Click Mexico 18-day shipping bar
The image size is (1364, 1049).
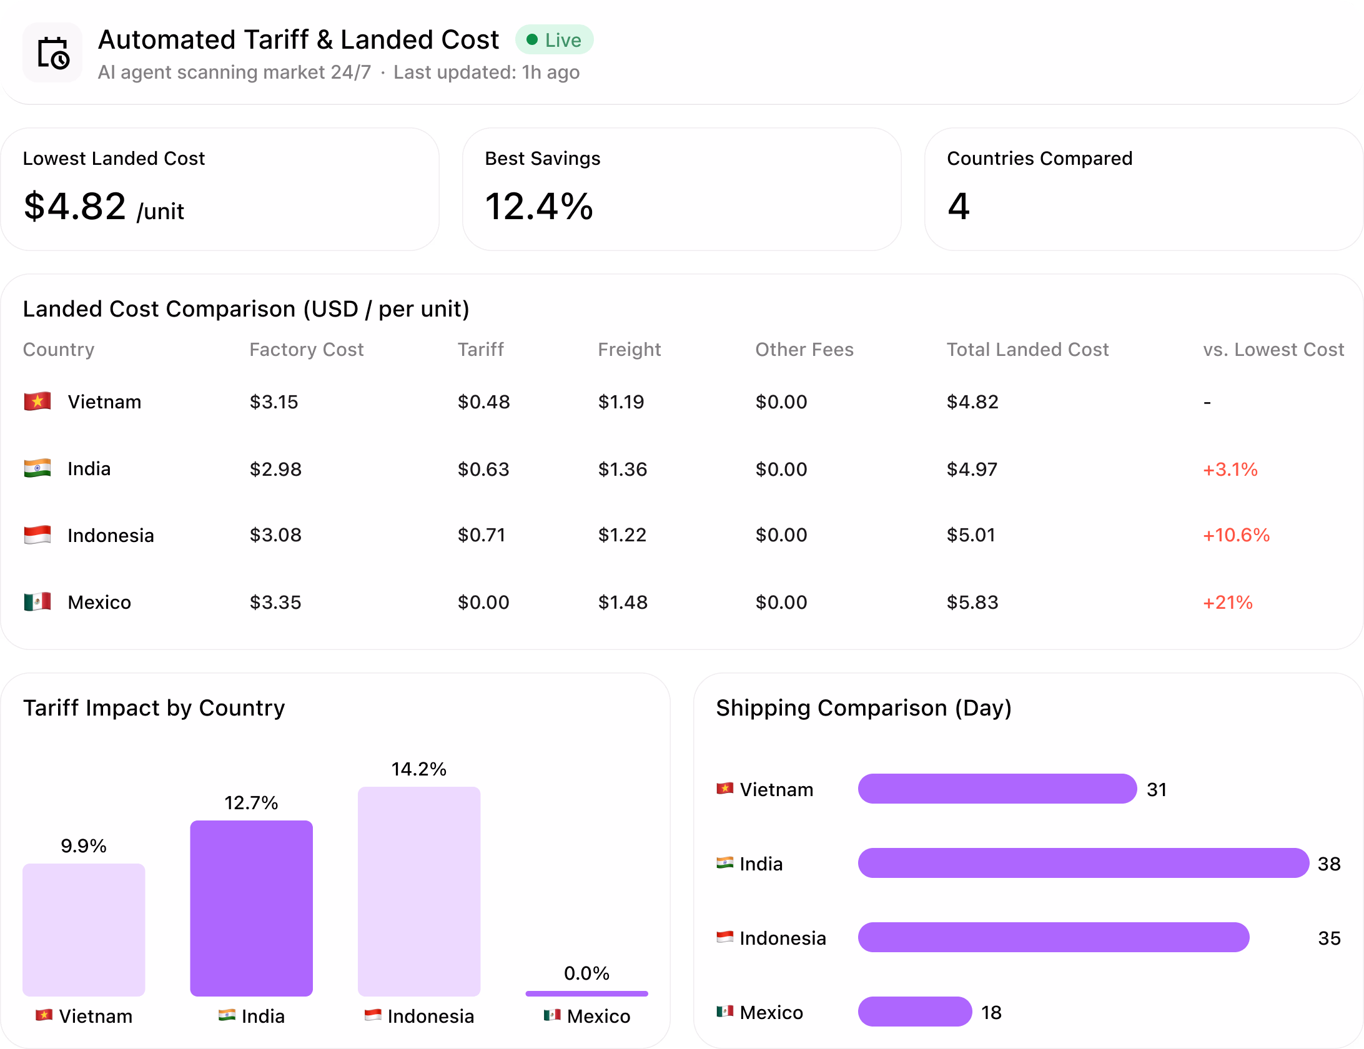pyautogui.click(x=915, y=1012)
